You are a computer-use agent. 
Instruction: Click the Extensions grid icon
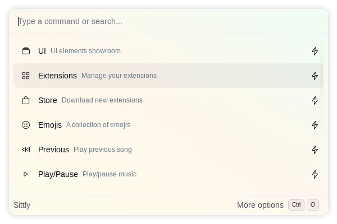[26, 76]
